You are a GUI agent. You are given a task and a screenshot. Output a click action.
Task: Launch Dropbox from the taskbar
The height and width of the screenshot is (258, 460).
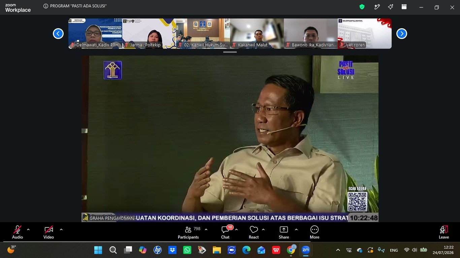pos(172,250)
